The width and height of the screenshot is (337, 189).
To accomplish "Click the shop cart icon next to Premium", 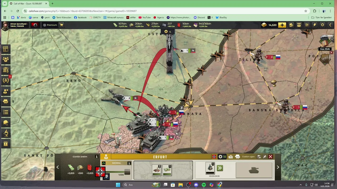I will click(x=61, y=25).
